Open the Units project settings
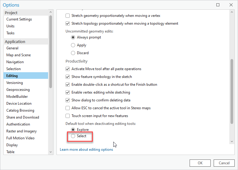The image size is (238, 170). (x=10, y=26)
